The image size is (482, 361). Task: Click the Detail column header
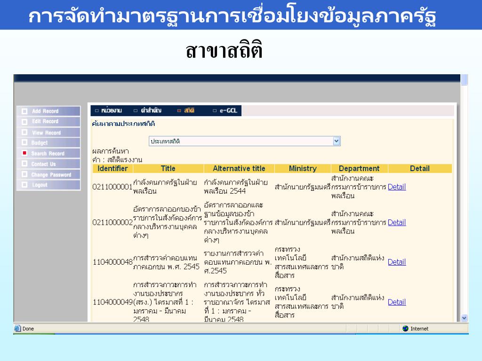click(x=419, y=169)
